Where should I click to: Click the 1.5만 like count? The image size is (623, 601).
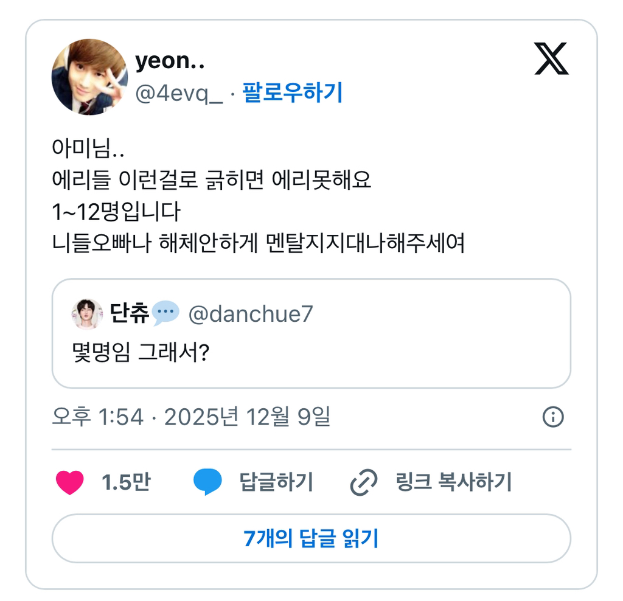[x=126, y=482]
